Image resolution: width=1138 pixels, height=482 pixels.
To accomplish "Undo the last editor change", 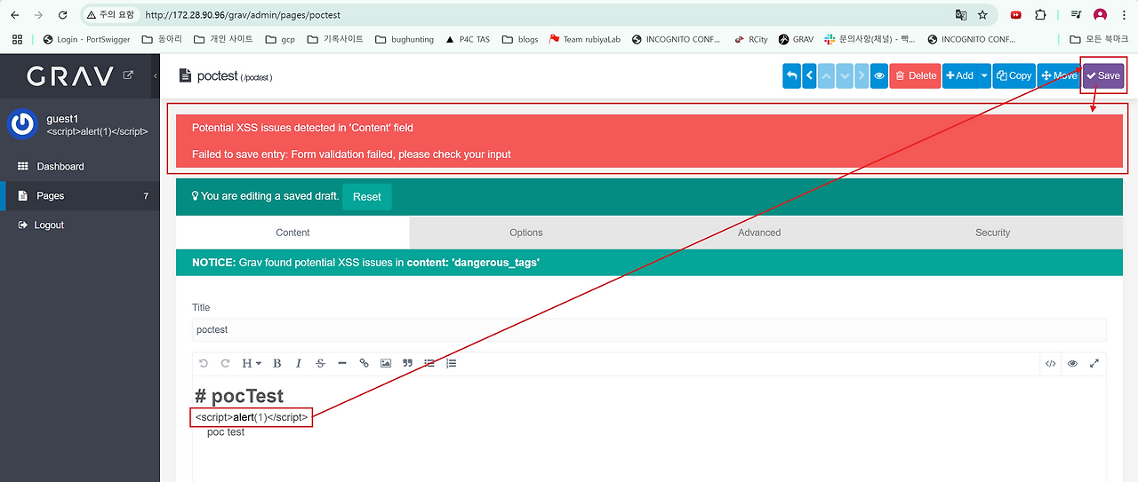I will (x=204, y=363).
